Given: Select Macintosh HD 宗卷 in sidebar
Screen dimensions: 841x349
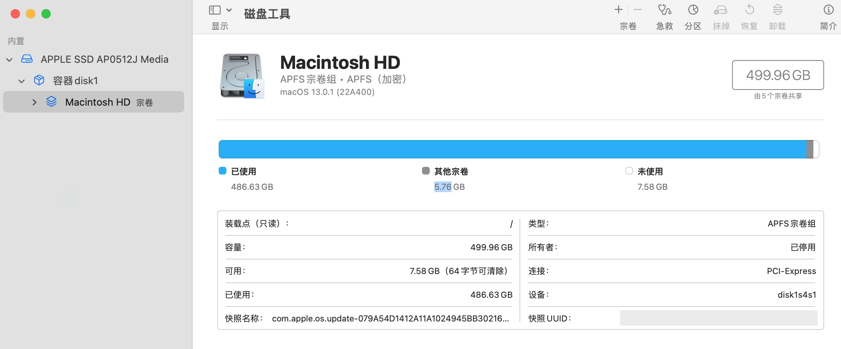Looking at the screenshot, I should [109, 102].
